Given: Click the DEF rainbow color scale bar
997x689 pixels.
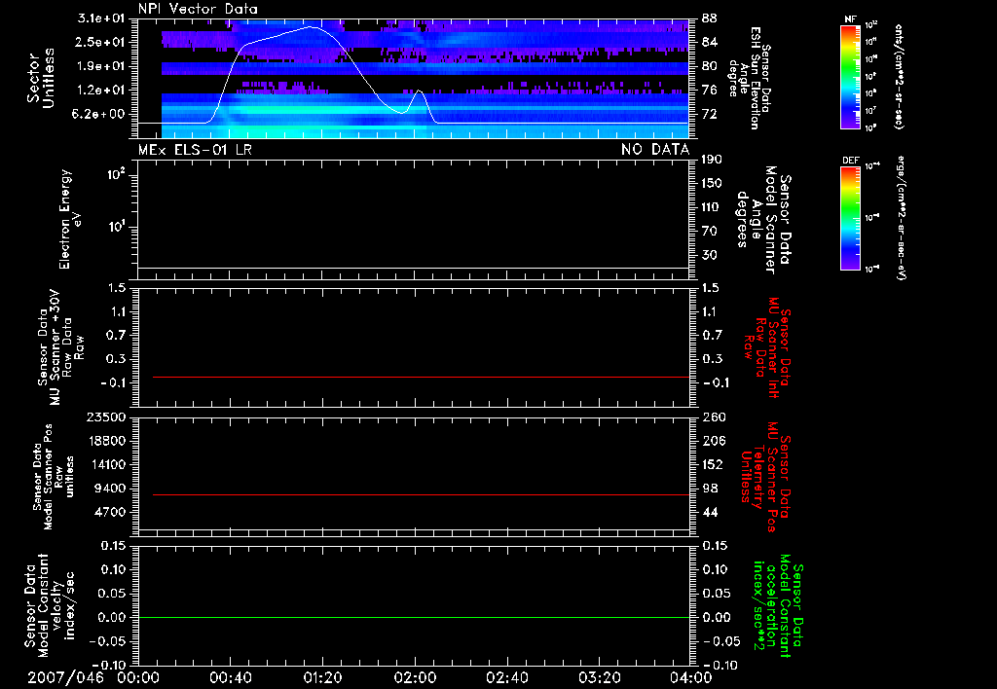Looking at the screenshot, I should 851,217.
